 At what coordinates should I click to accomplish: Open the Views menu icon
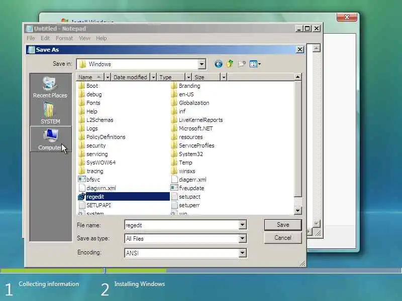coord(255,64)
